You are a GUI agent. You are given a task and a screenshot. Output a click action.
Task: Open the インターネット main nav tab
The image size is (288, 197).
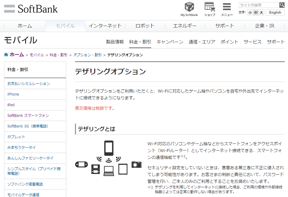(x=105, y=26)
